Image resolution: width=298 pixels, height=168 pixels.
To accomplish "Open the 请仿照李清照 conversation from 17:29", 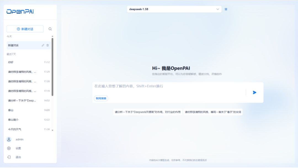I will point(29,72).
